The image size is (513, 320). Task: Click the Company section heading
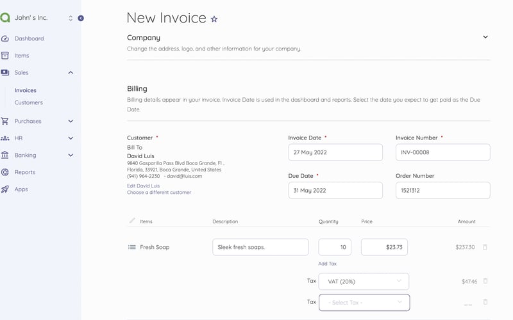(144, 38)
